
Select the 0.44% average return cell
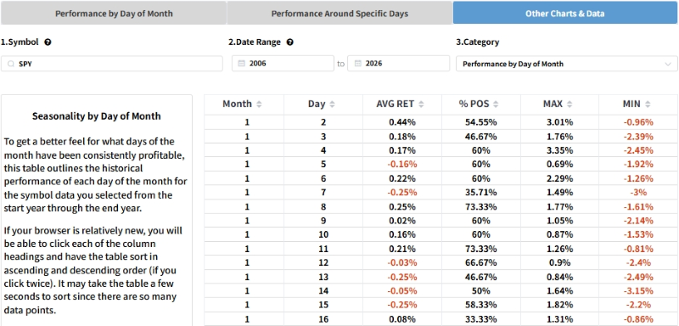click(x=402, y=122)
